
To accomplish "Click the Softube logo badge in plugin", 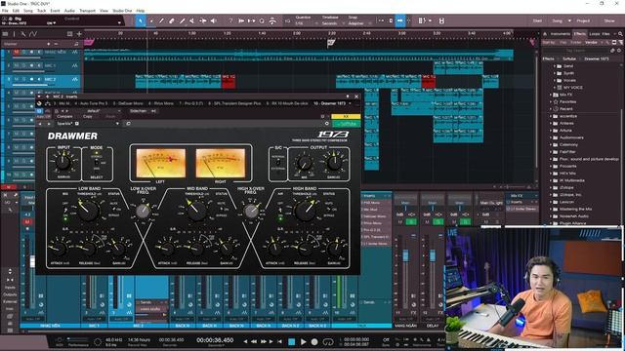I will click(346, 124).
